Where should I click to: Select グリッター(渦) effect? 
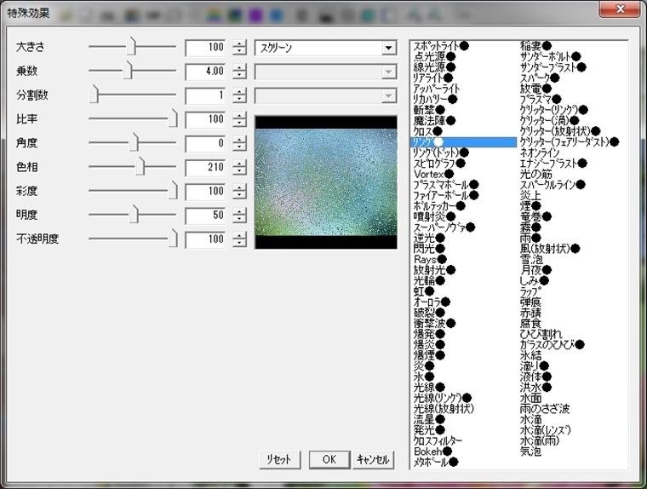[x=549, y=121]
